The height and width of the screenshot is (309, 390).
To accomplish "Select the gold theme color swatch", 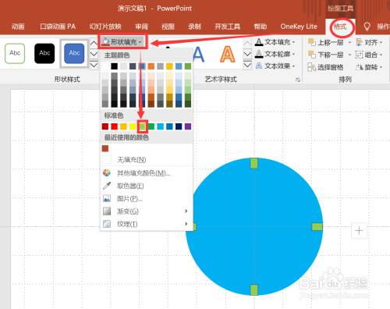I will pyautogui.click(x=169, y=66).
